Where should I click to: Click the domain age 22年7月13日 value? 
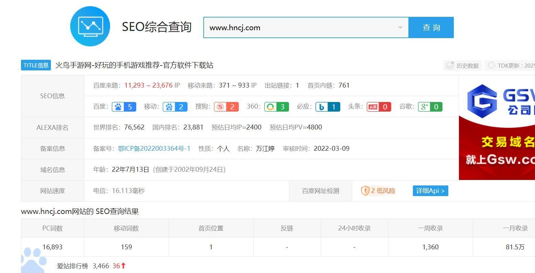(130, 170)
